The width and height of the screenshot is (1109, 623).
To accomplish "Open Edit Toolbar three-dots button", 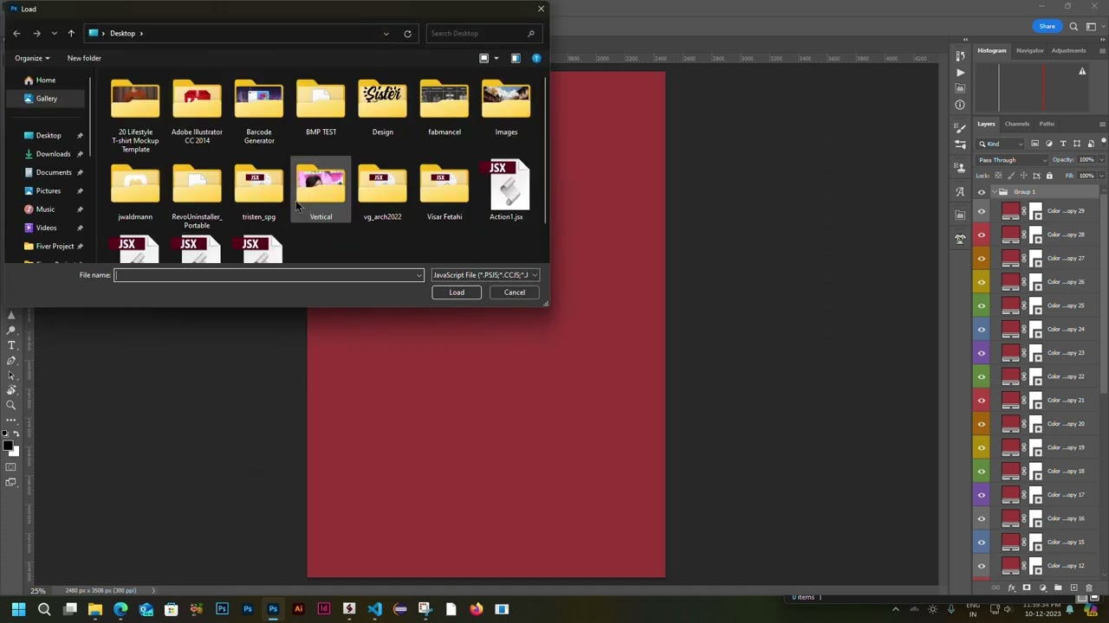I will point(11,420).
